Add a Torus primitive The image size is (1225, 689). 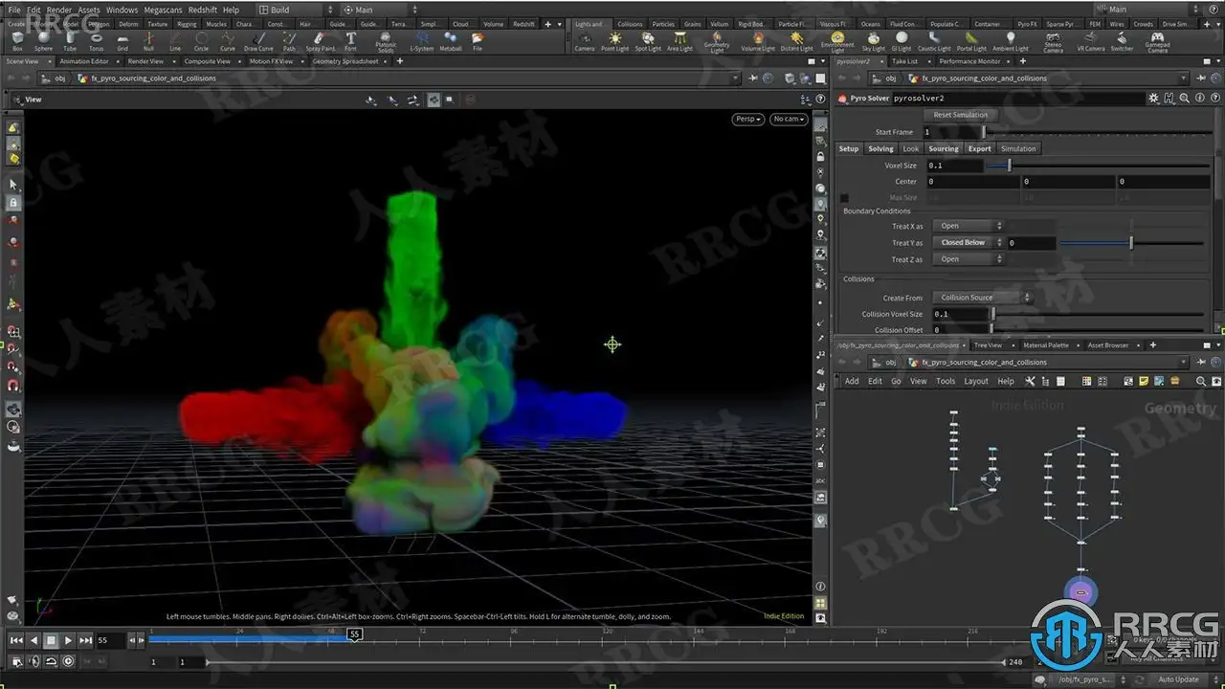click(96, 40)
